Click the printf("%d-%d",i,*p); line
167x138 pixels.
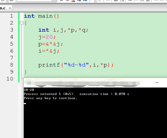pyautogui.click(x=76, y=65)
